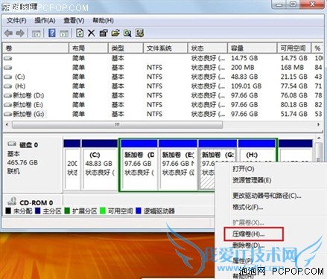This screenshot has width=327, height=279.
Task: Click the CD-ROM 0 label
Action: [x=36, y=203]
